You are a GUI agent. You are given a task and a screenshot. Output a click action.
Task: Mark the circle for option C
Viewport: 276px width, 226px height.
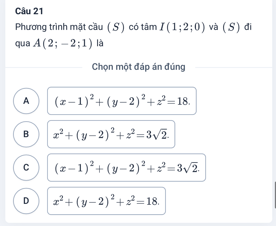click(26, 167)
